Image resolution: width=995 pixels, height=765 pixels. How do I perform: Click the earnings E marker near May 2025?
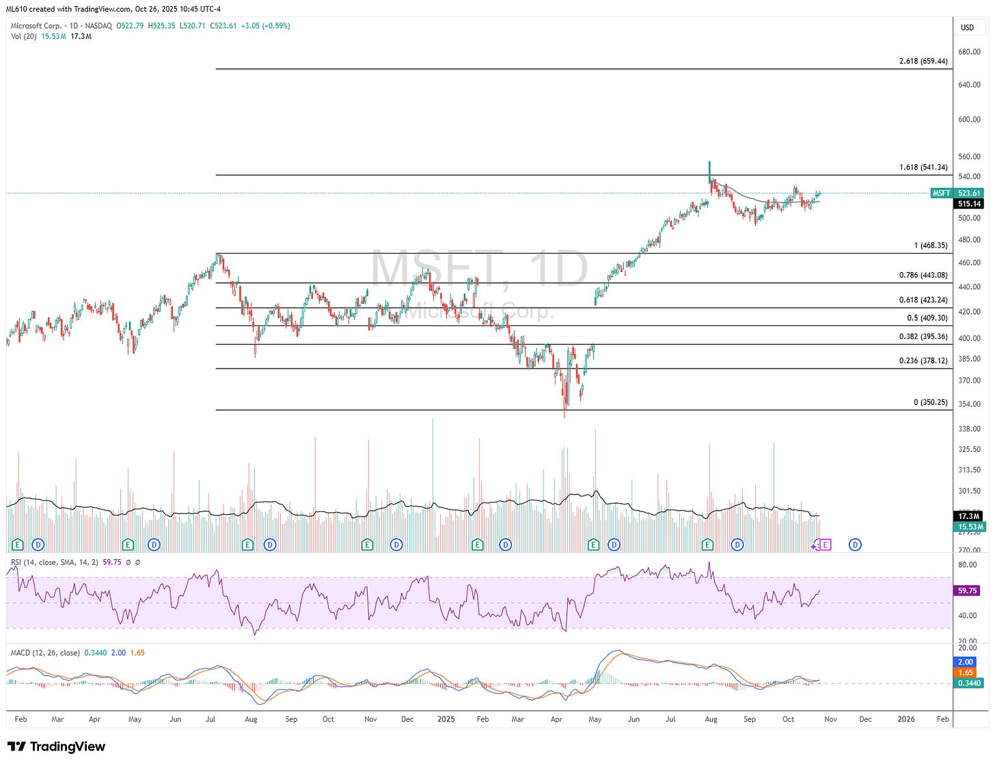click(x=593, y=545)
